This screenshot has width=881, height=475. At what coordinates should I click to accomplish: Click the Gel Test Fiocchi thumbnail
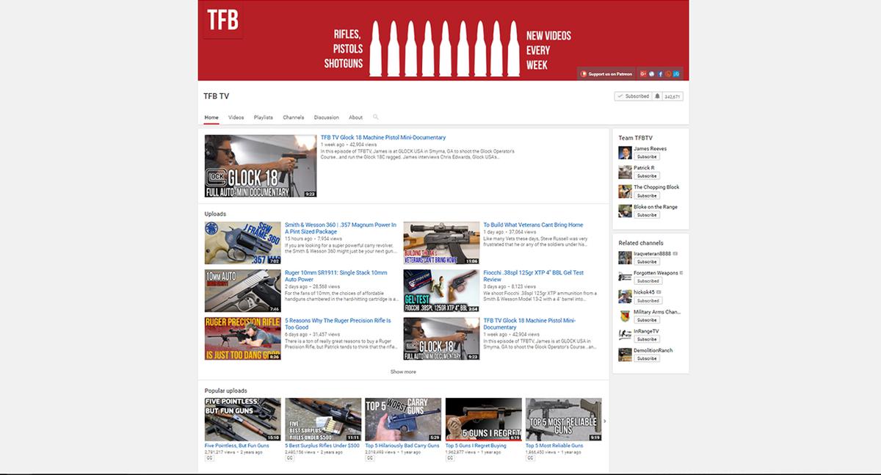[x=441, y=291]
